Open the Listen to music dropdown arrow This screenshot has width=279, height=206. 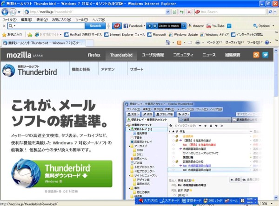tap(184, 26)
